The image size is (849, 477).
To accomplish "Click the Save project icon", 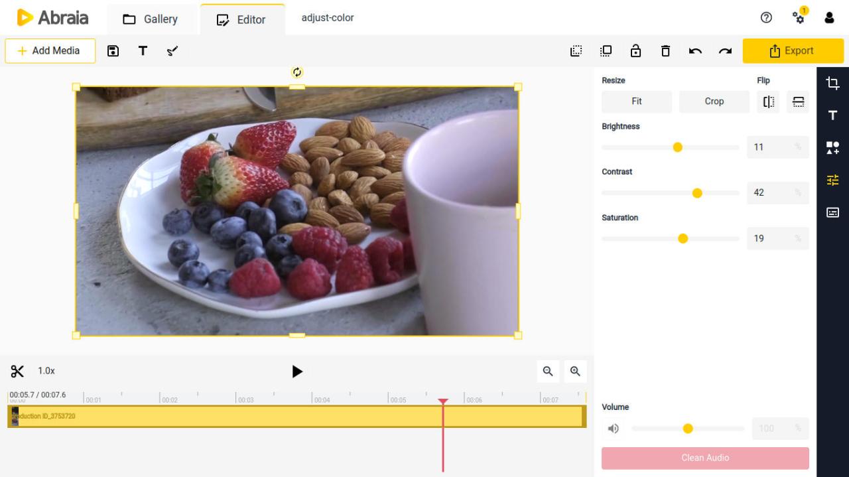I will [x=113, y=50].
